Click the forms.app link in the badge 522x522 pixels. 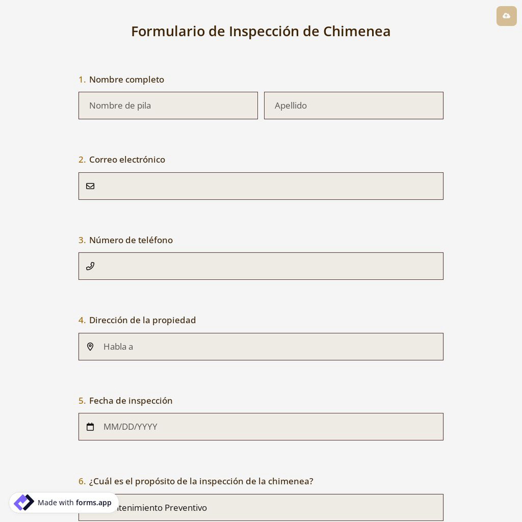(93, 503)
